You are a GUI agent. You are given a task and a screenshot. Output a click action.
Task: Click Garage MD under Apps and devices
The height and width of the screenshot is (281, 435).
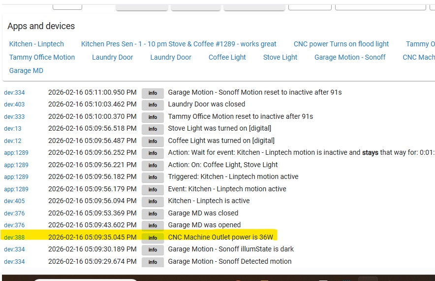coord(26,70)
